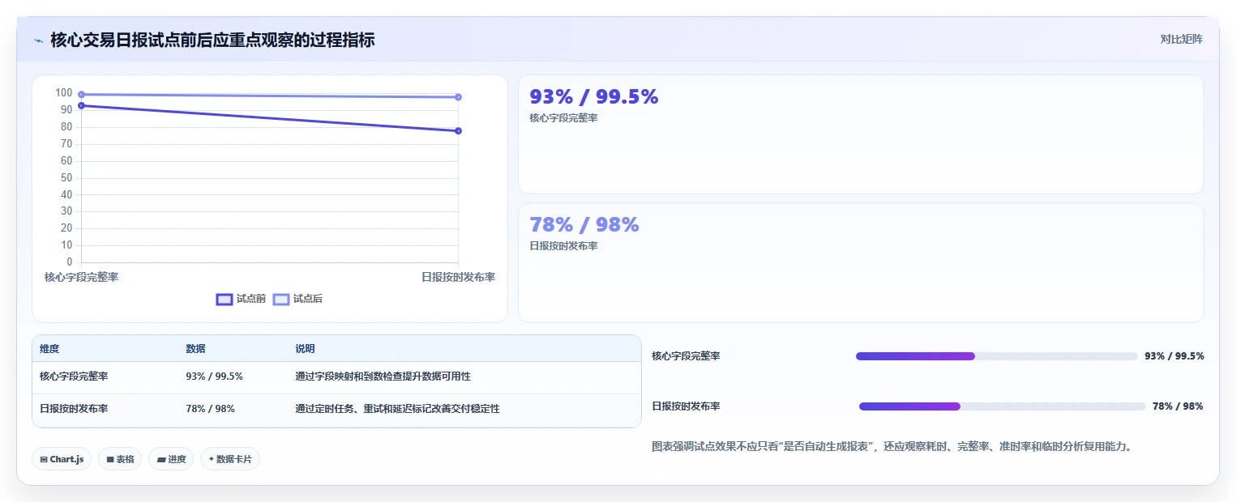Click the 日报按时发布率 x-axis label
Image resolution: width=1236 pixels, height=502 pixels.
coord(458,277)
